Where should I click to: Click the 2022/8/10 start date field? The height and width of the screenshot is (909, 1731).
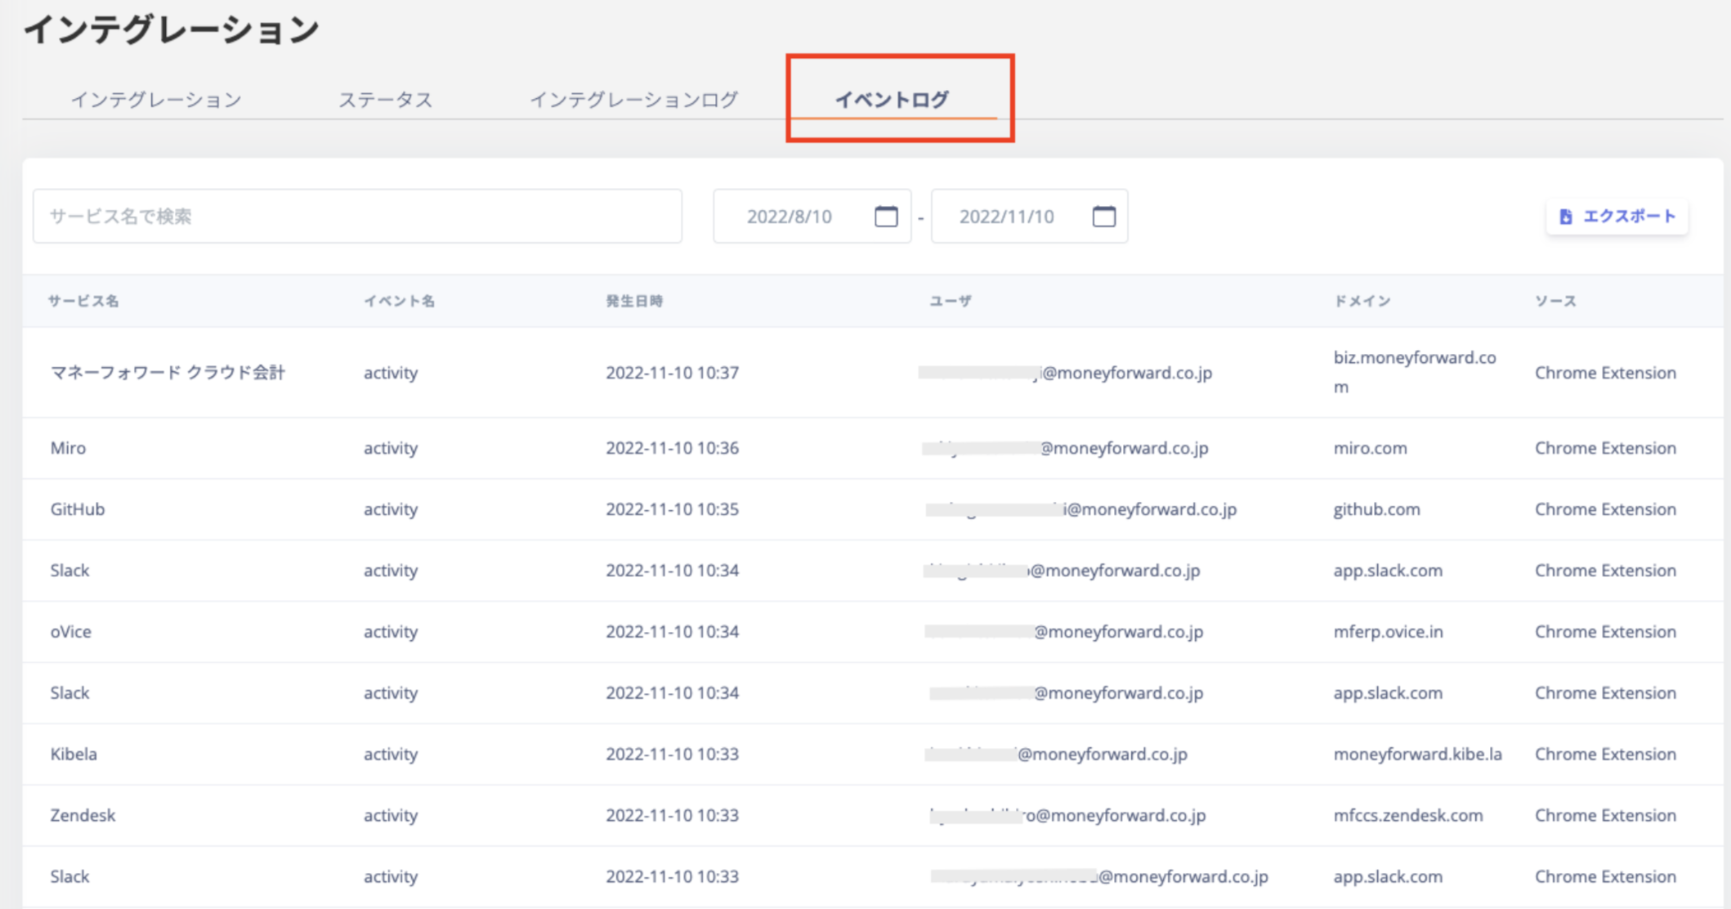[x=789, y=217]
